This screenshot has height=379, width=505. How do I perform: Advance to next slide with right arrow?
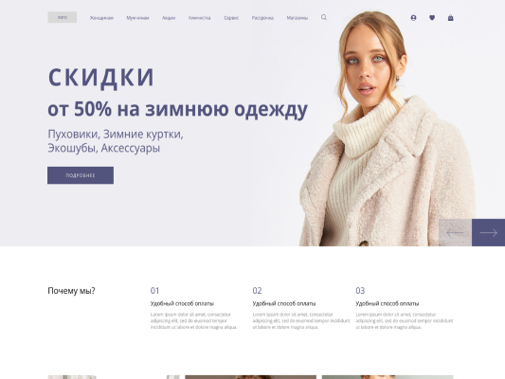(488, 232)
